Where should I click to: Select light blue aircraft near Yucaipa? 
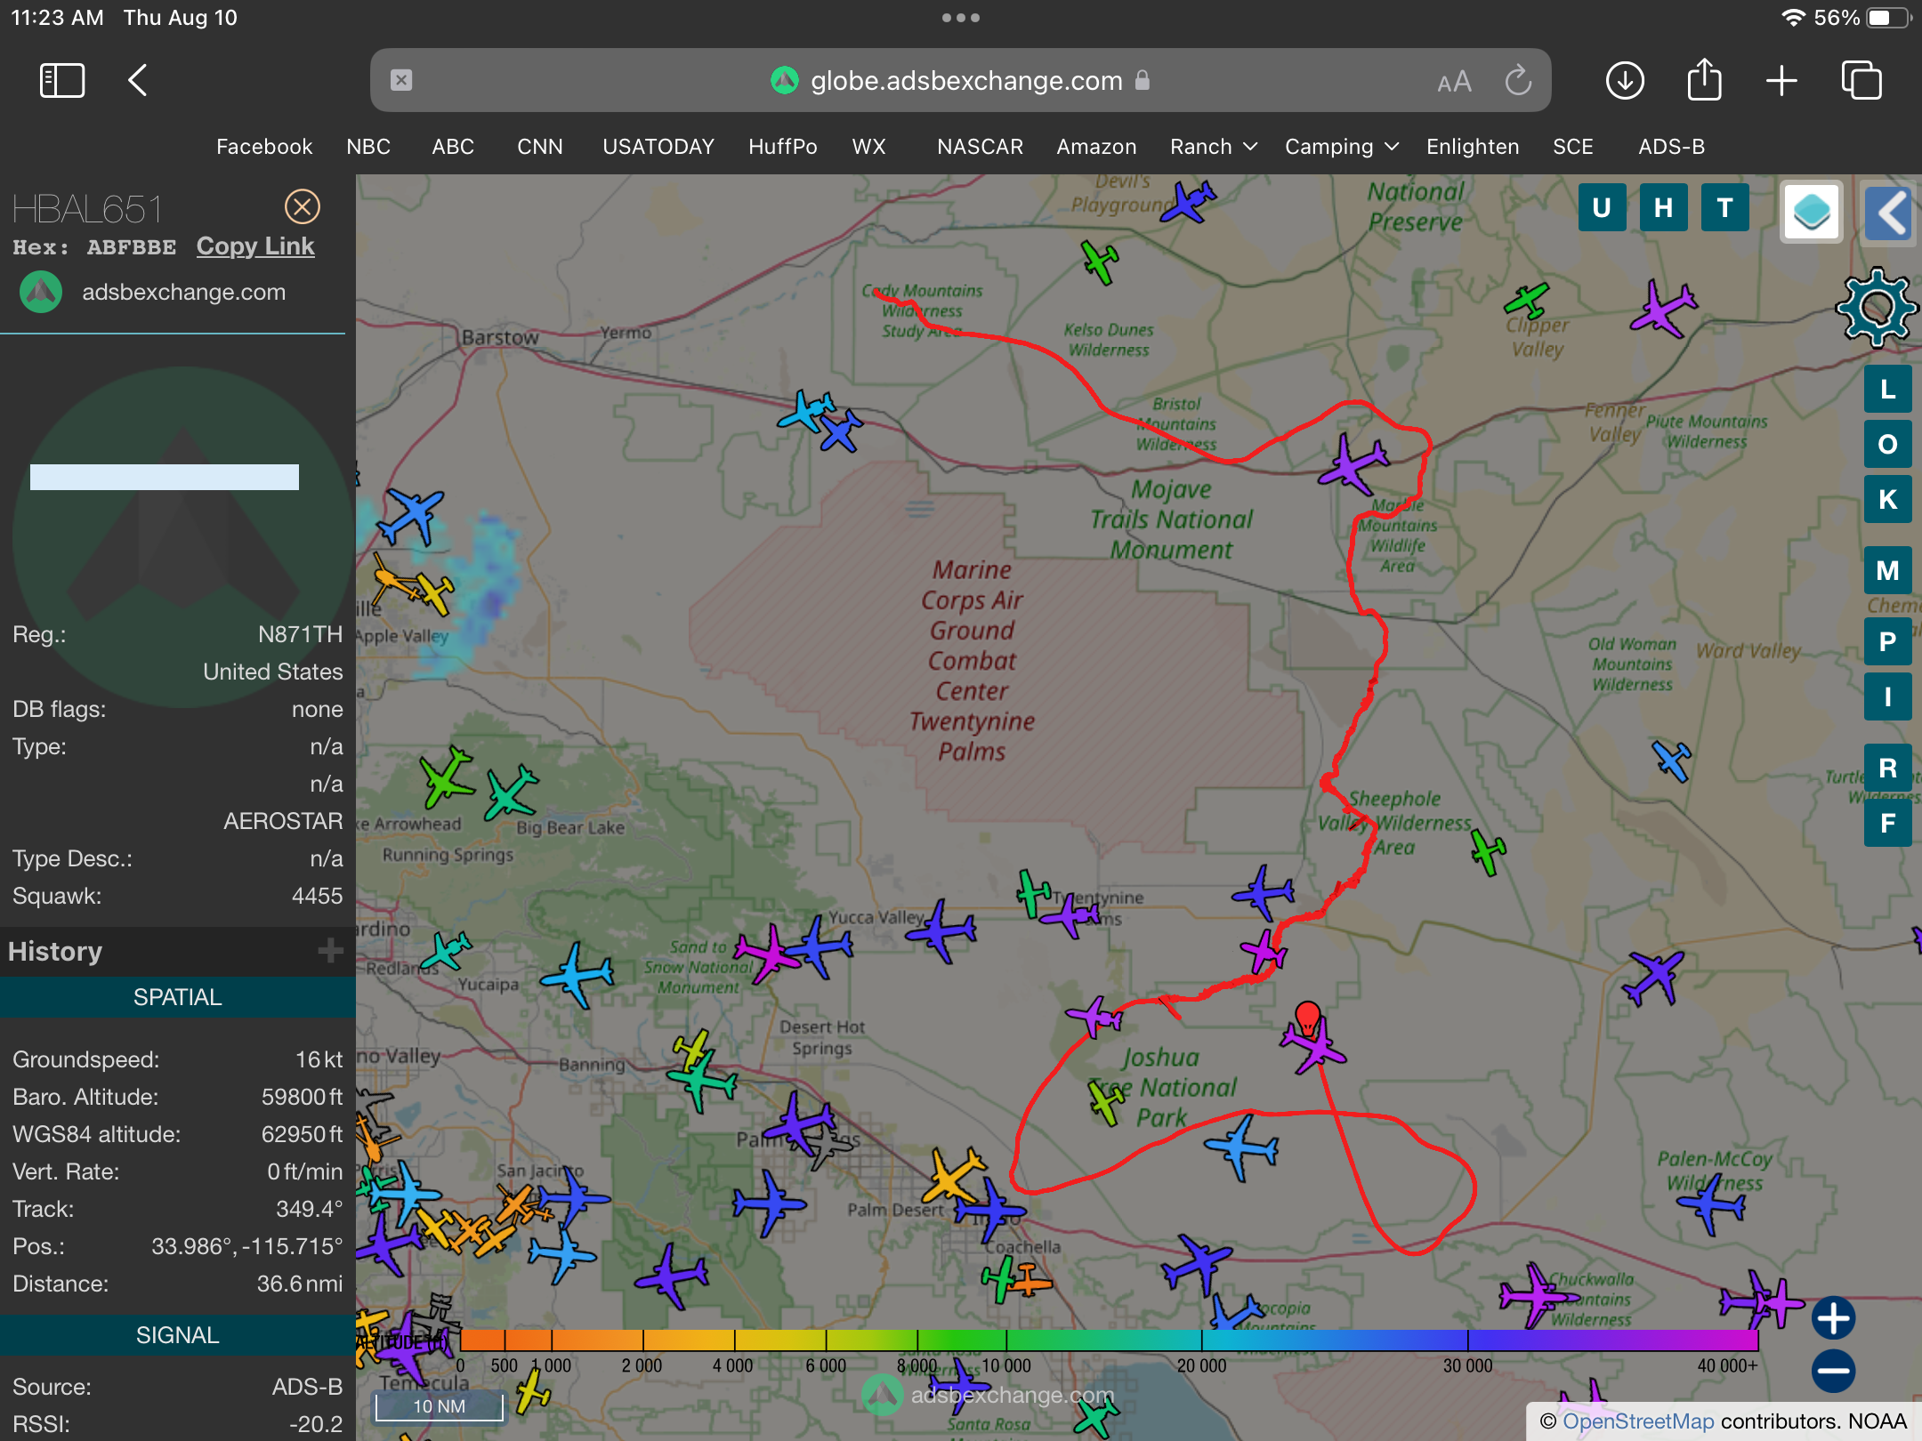[578, 975]
